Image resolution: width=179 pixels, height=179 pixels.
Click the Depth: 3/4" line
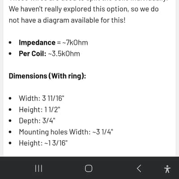point(37,121)
